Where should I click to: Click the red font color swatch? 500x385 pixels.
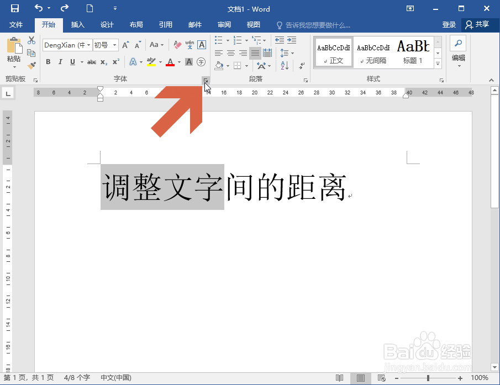pyautogui.click(x=170, y=61)
